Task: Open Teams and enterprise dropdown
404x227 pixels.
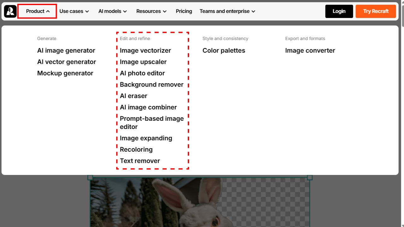Action: [228, 11]
